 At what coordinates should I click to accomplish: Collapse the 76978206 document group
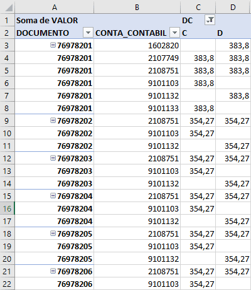(x=53, y=271)
